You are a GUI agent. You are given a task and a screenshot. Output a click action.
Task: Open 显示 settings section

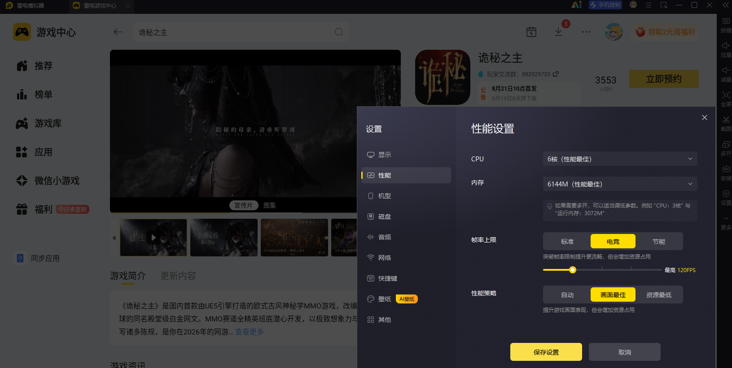click(406, 155)
